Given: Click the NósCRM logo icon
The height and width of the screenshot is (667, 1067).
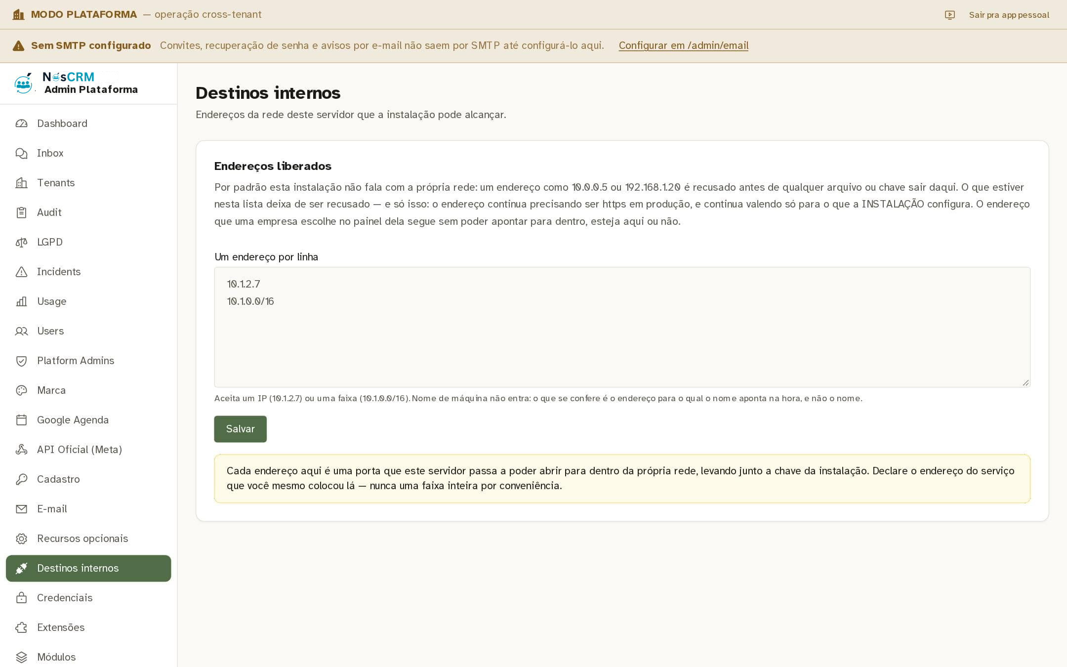Looking at the screenshot, I should (x=24, y=83).
